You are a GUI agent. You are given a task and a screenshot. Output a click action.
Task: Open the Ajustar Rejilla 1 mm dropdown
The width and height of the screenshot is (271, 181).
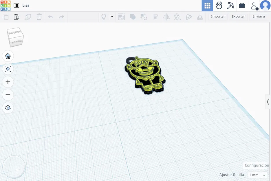pyautogui.click(x=257, y=175)
